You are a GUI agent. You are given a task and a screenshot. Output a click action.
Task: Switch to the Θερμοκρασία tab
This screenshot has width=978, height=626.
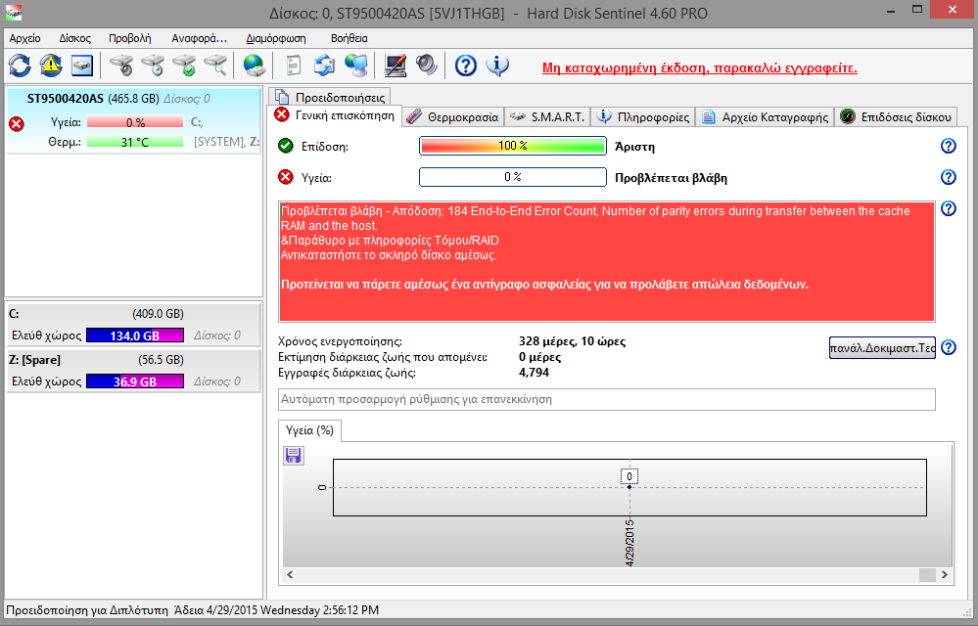452,117
